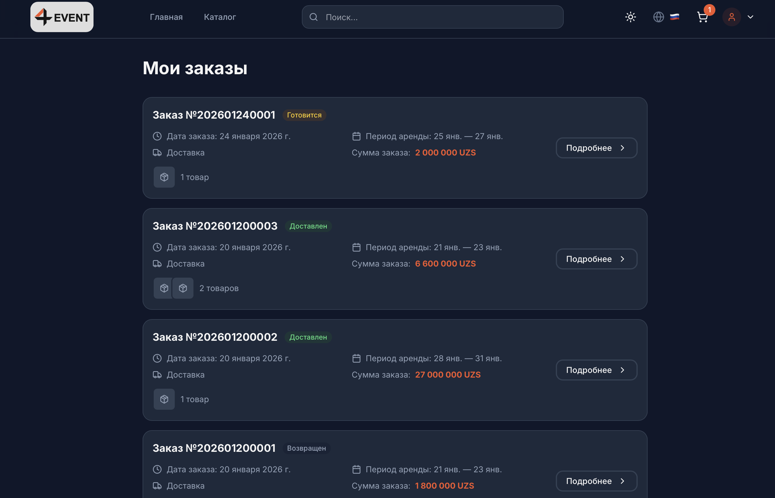Expand the profile account dropdown chevron

750,17
